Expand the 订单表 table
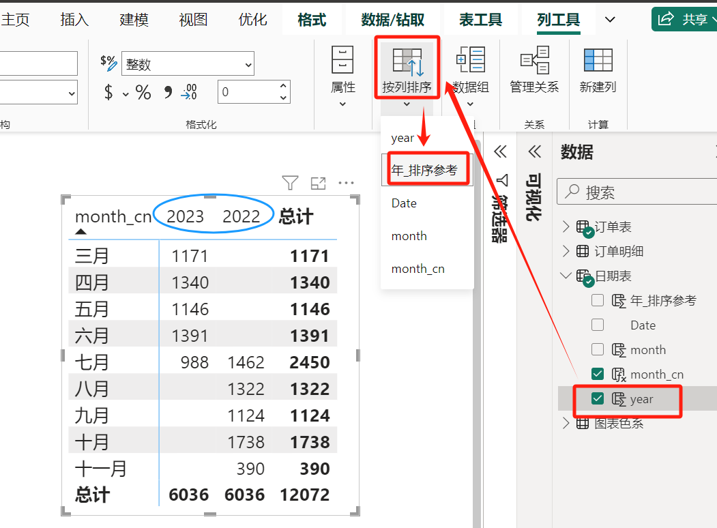Screen dimensions: 717x528 coord(566,226)
